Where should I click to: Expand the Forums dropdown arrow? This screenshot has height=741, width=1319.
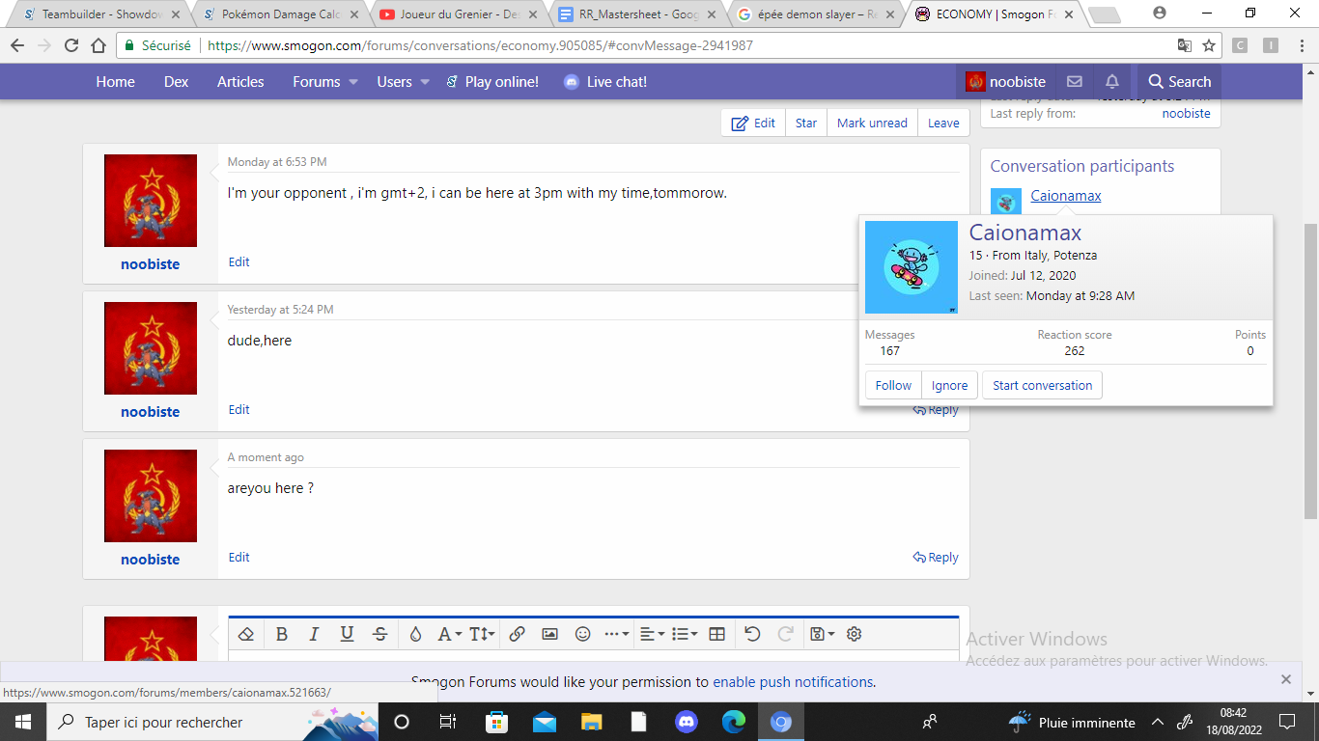pyautogui.click(x=353, y=82)
